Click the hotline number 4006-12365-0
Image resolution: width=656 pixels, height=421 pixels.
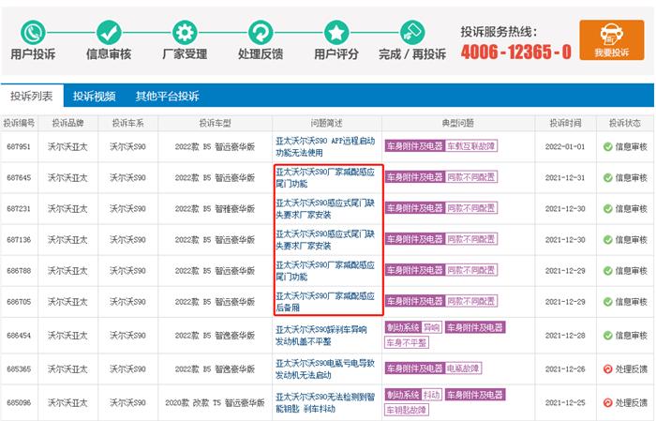[x=516, y=52]
